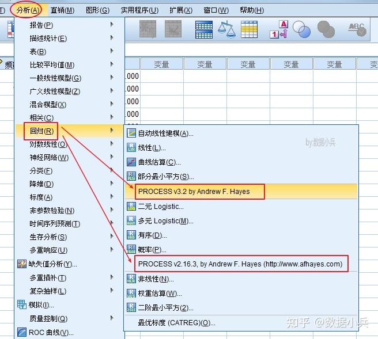The height and width of the screenshot is (339, 378).
Task: Choose 概率(P)... regression option
Action: [x=241, y=249]
